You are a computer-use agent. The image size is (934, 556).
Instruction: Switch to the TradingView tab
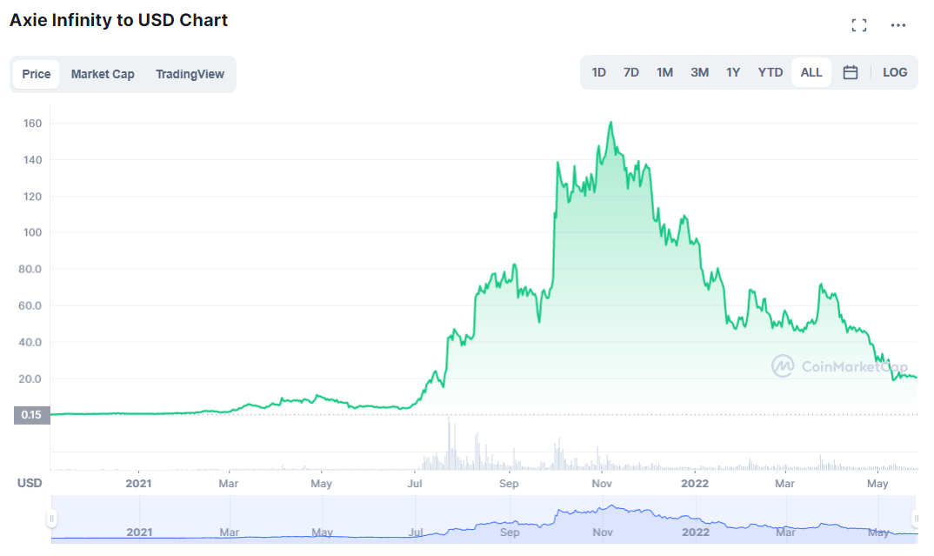click(x=190, y=75)
